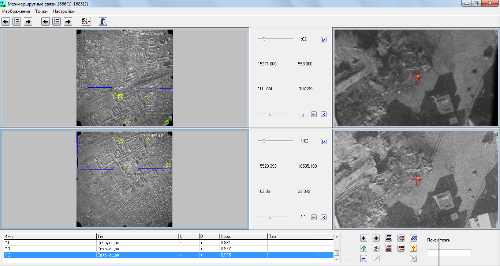
Task: Click the stereo images icon with red plus
Action: tap(389, 238)
